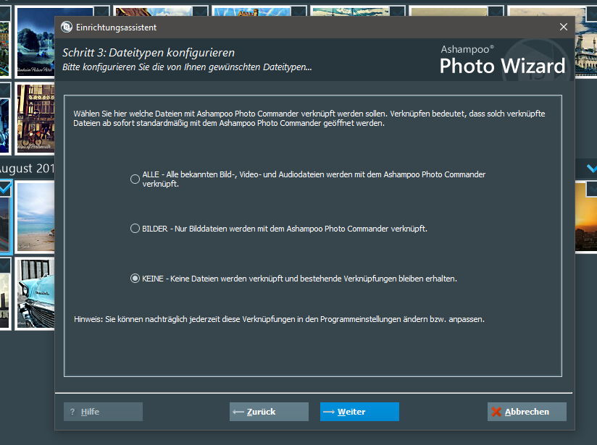Choose BILDER to link only image files
Image resolution: width=597 pixels, height=445 pixels.
(135, 229)
